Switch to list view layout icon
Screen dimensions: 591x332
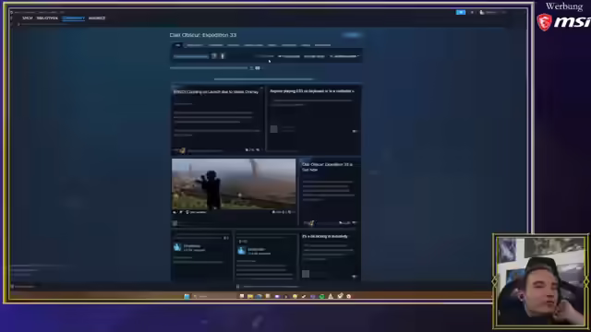click(x=251, y=68)
